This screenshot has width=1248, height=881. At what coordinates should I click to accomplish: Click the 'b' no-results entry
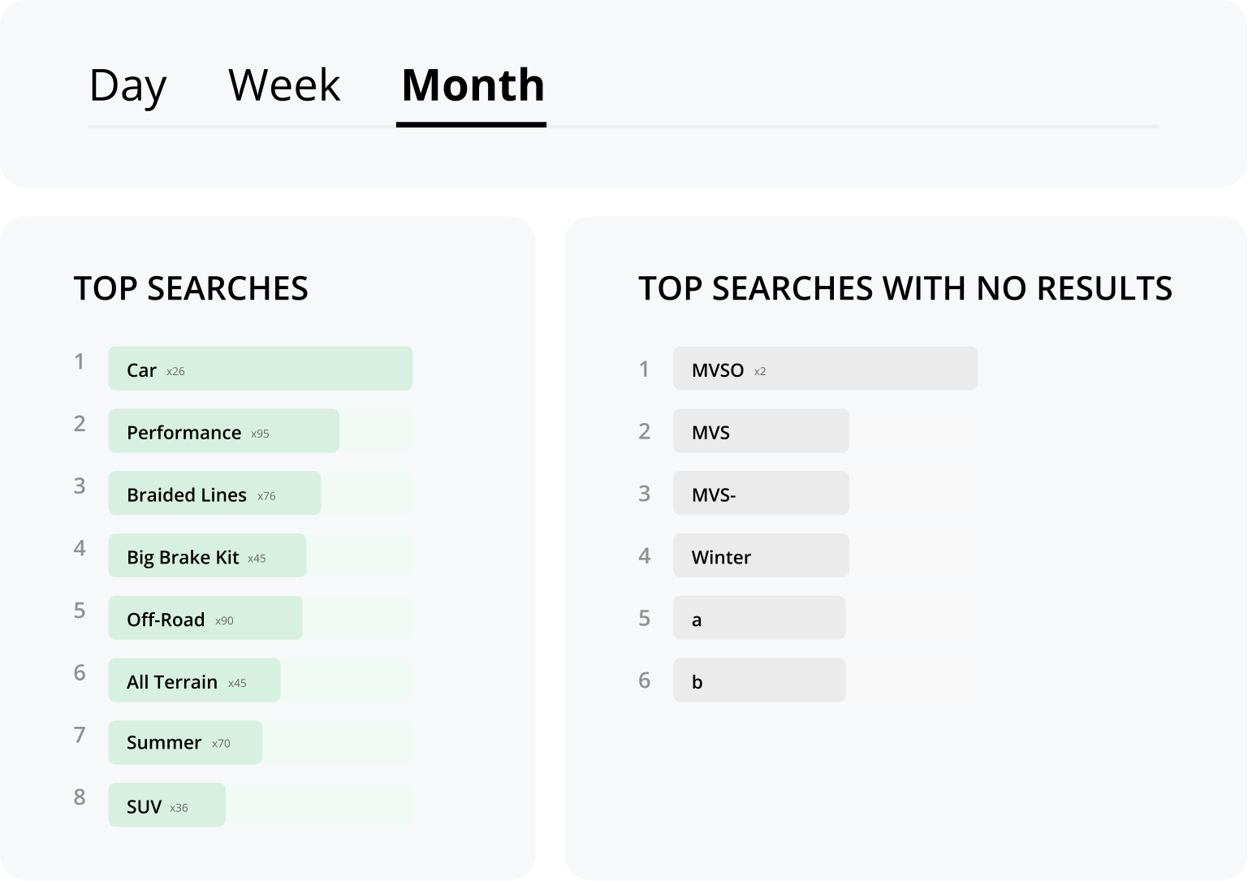(x=697, y=681)
